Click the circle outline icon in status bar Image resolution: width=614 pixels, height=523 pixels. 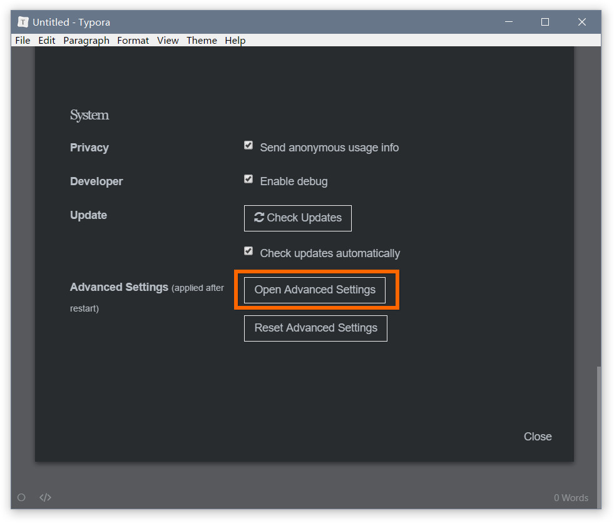pos(21,497)
